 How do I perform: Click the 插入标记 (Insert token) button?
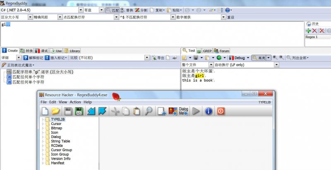point(56,58)
